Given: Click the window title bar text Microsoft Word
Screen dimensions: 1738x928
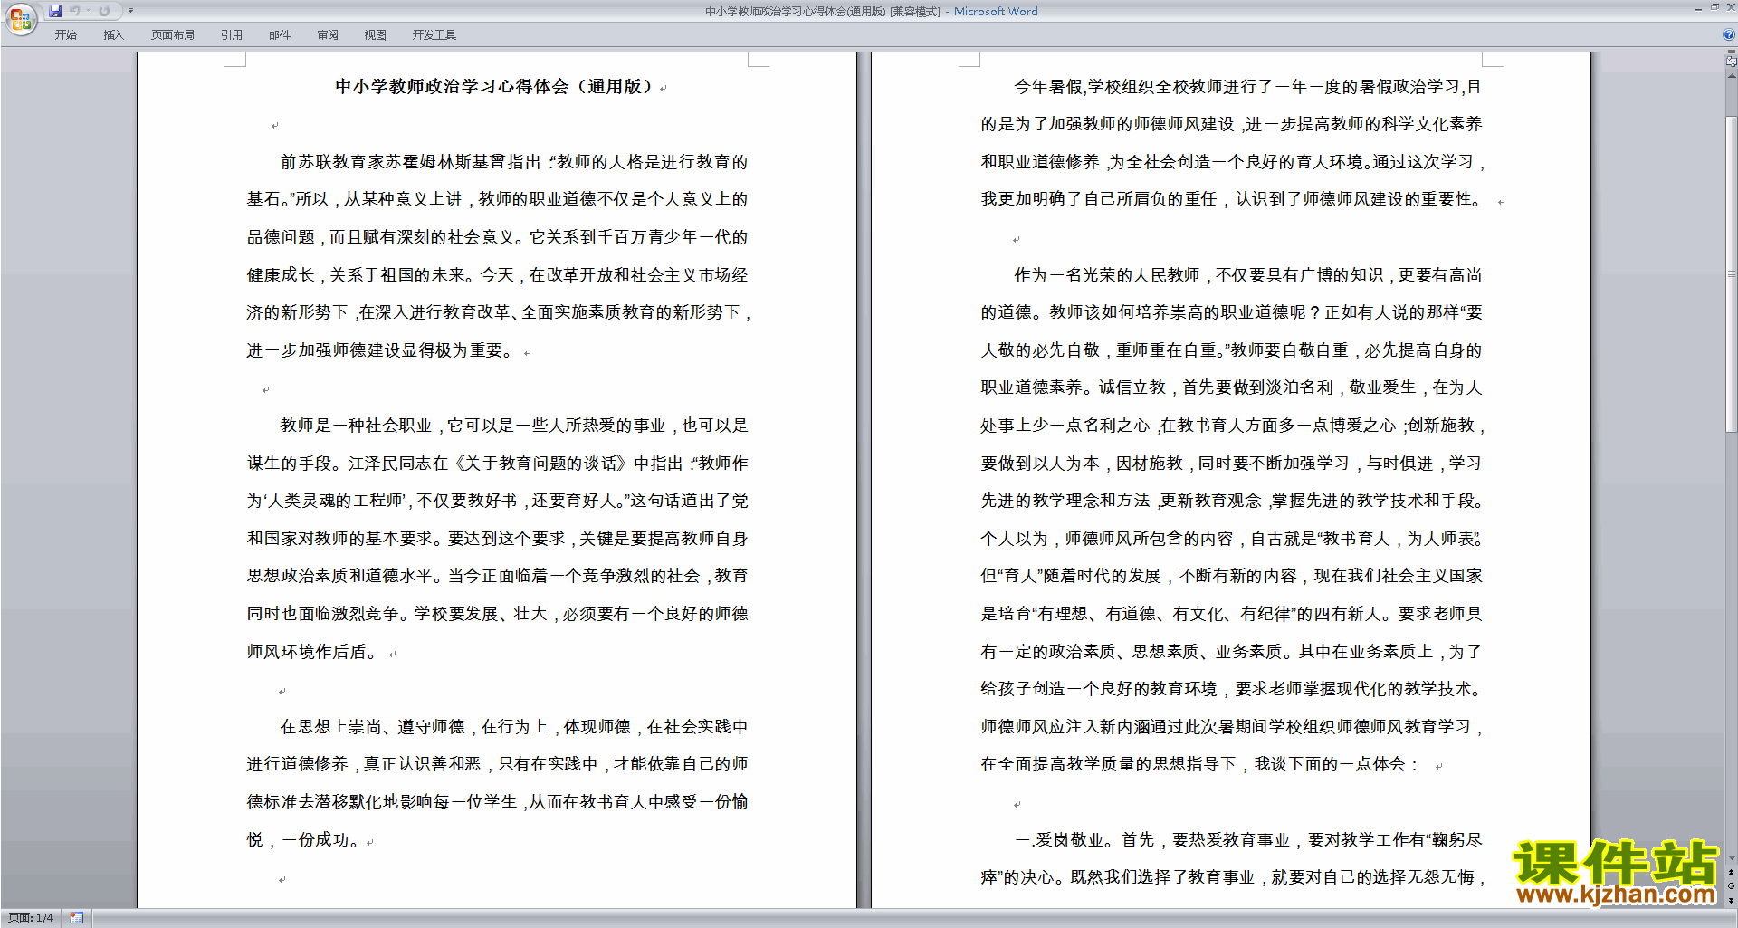Looking at the screenshot, I should click(996, 12).
